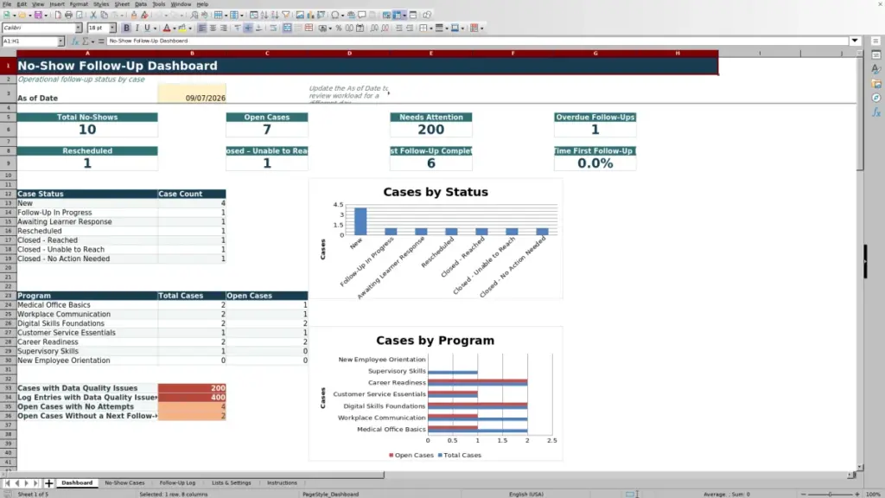Click the zoom in plus button
The height and width of the screenshot is (498, 885).
(856, 494)
